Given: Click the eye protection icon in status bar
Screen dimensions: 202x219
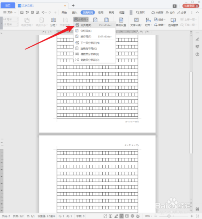Looking at the screenshot, I should [138, 216].
